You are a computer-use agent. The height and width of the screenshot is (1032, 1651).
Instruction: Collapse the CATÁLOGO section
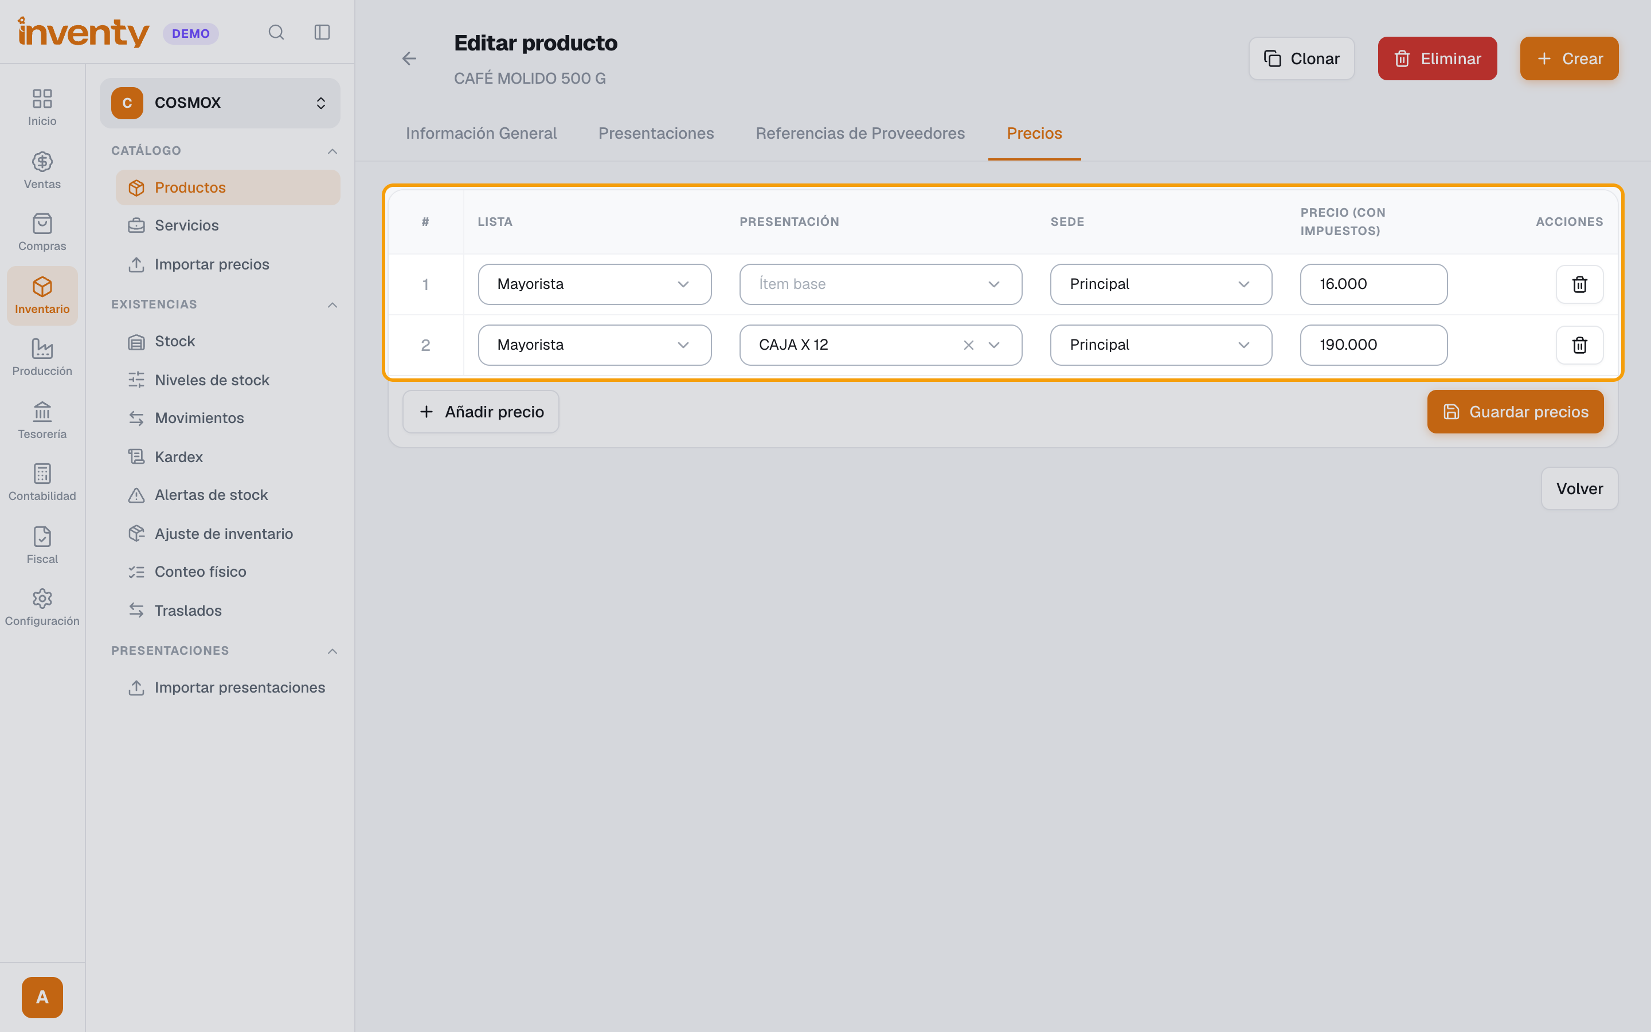(x=332, y=151)
